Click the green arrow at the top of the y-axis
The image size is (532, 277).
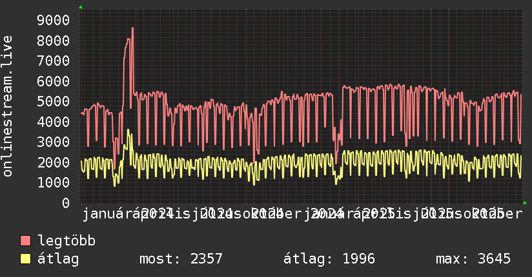click(81, 7)
